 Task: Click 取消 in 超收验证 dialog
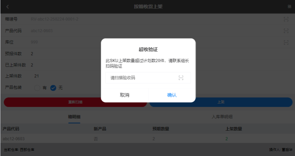click(125, 95)
